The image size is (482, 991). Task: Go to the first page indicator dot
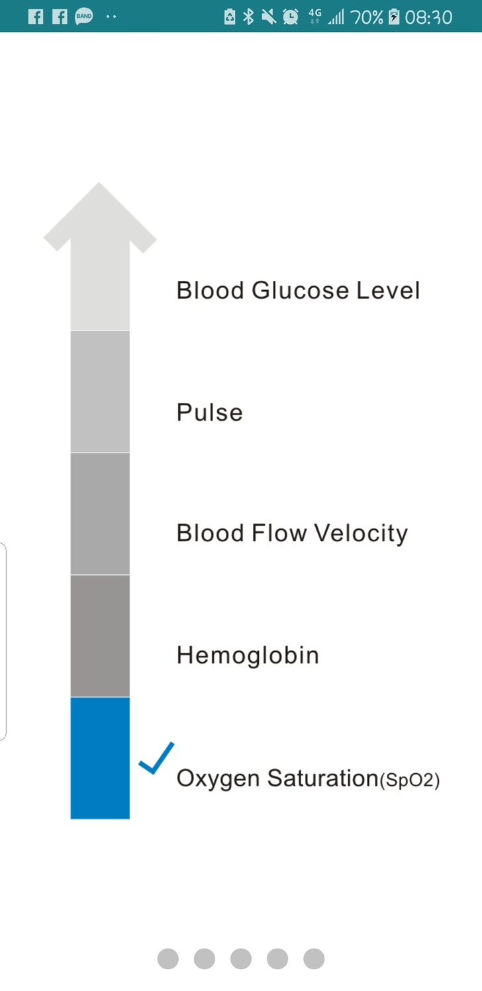click(168, 959)
